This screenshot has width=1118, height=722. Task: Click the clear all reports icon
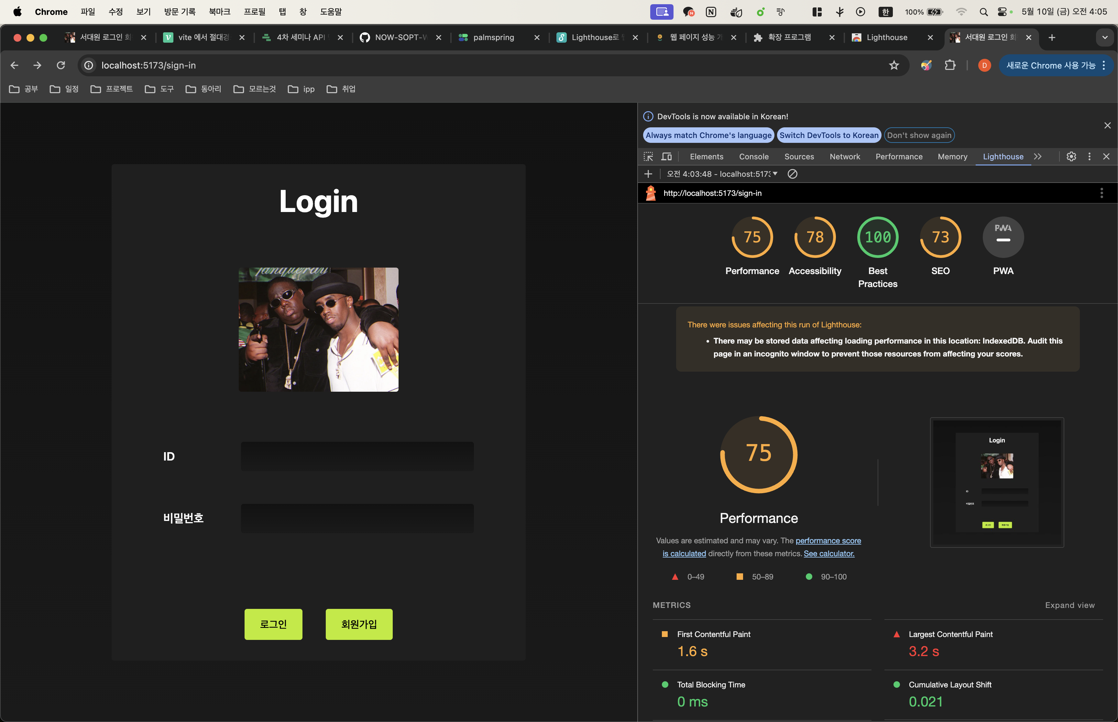point(793,174)
